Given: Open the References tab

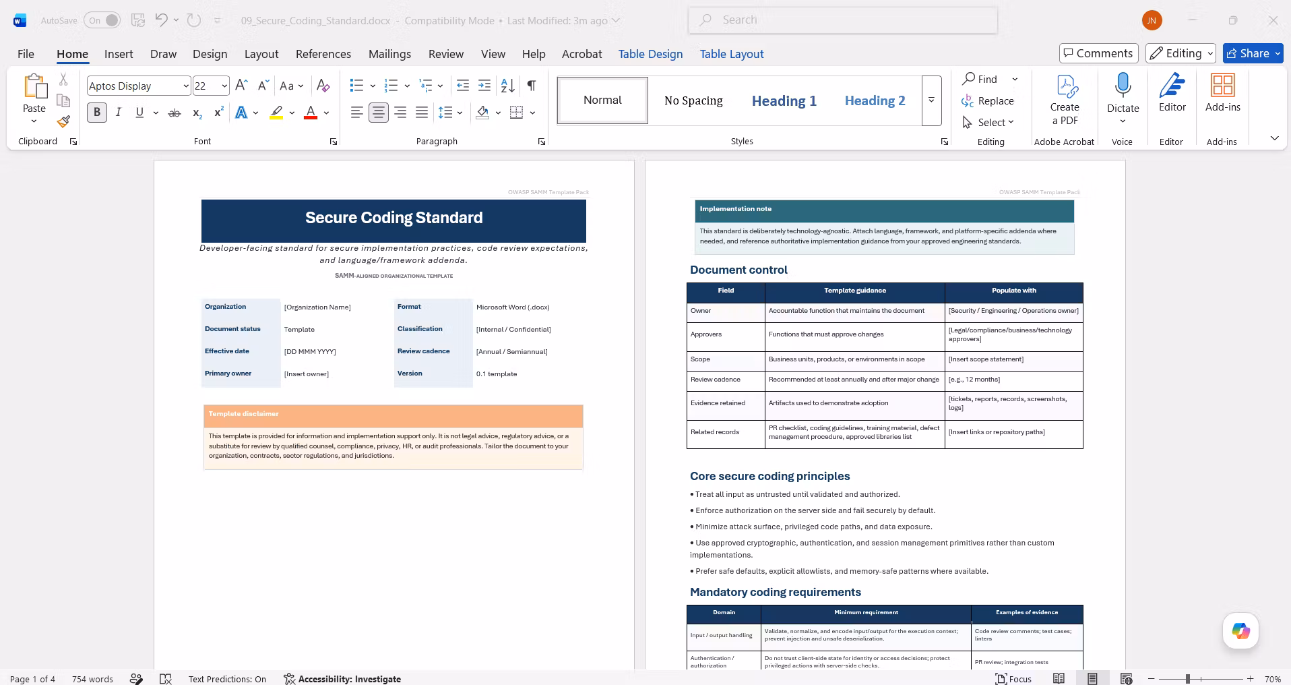Looking at the screenshot, I should tap(323, 54).
